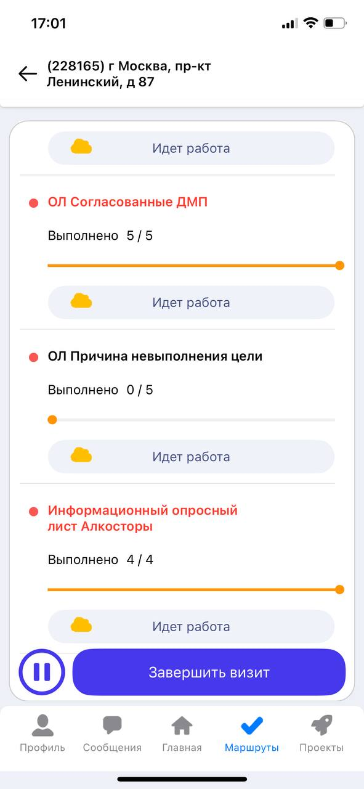Go to Главная home icon
The height and width of the screenshot is (789, 364).
(182, 726)
